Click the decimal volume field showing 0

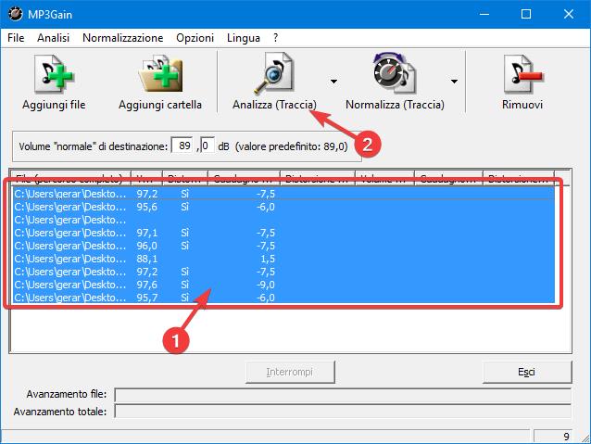coord(207,146)
